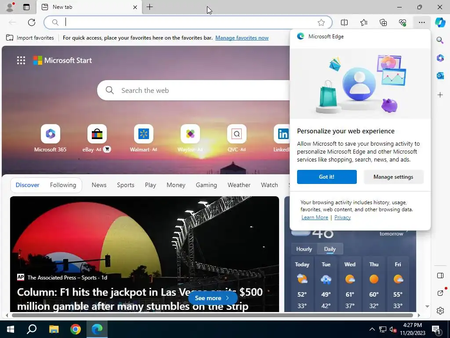Open the Privacy link
Viewport: 450px width, 338px height.
pyautogui.click(x=342, y=217)
